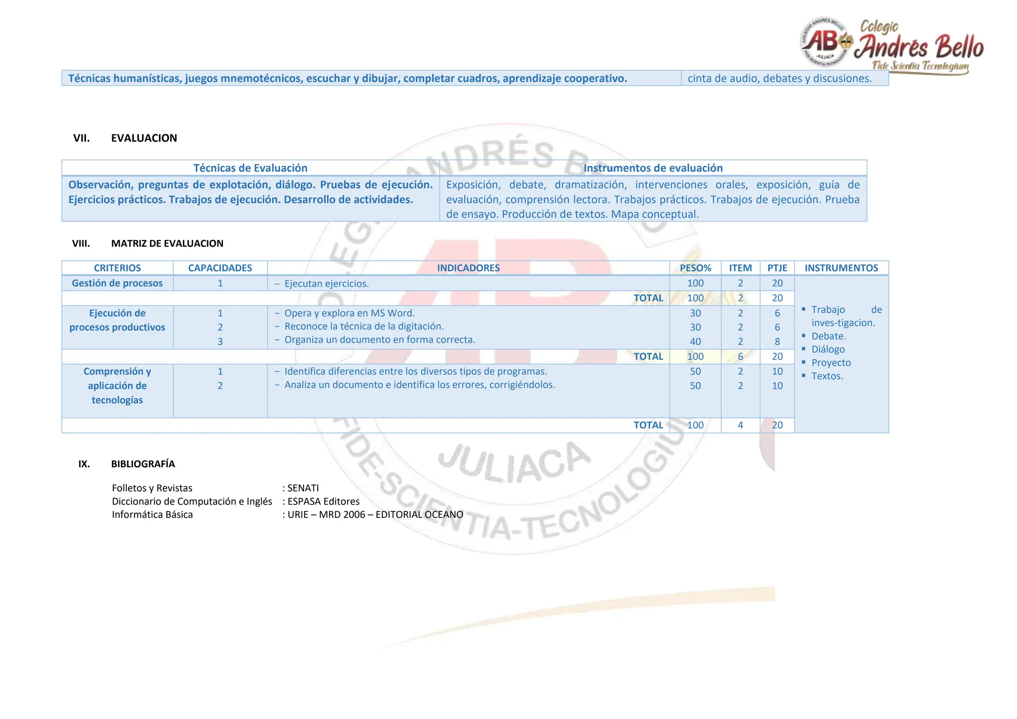Click the 'Textos.' bullet item

(822, 376)
